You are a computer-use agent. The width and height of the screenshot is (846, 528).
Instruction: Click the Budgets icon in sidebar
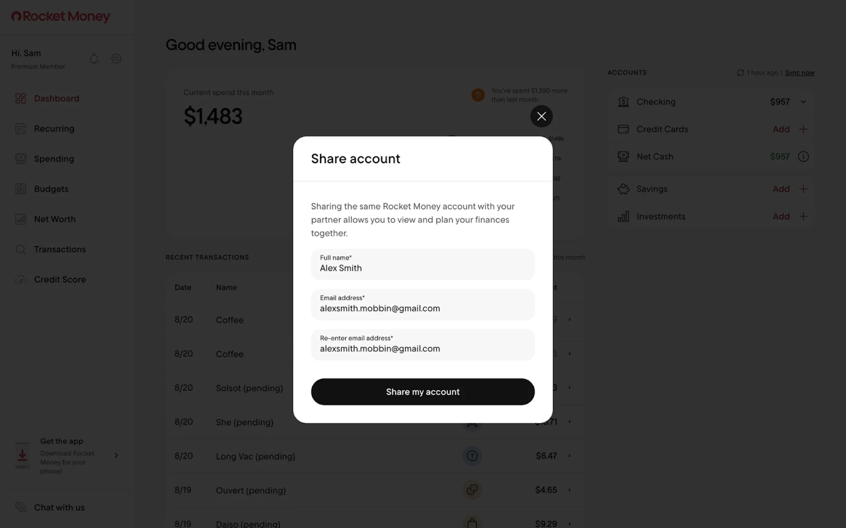click(x=20, y=189)
